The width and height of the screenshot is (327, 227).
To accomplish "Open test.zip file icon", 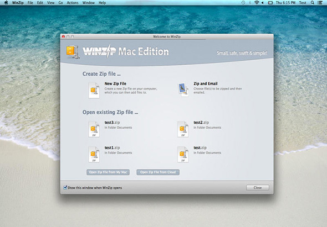I will 183,154.
